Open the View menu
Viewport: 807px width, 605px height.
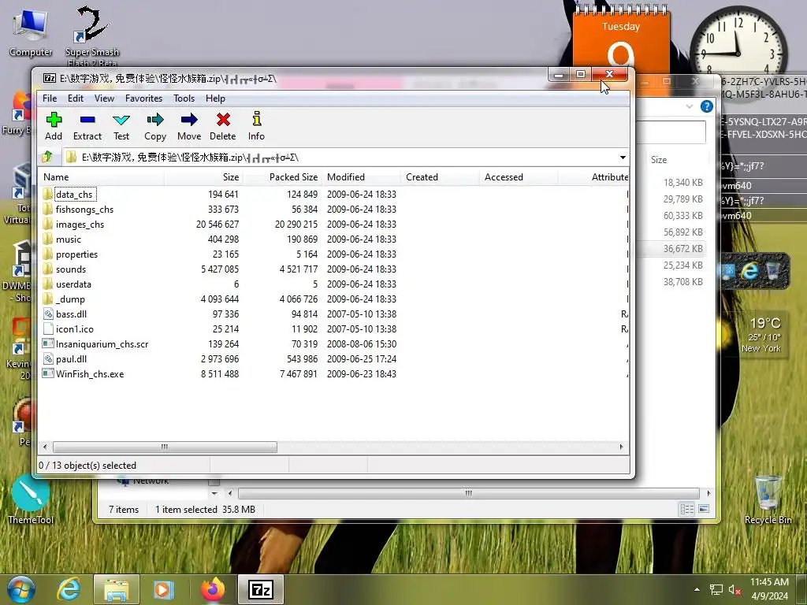pyautogui.click(x=104, y=98)
